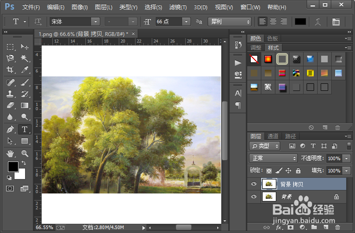The width and height of the screenshot is (355, 233).
Task: Lock image pixels brush icon
Action: [279, 170]
